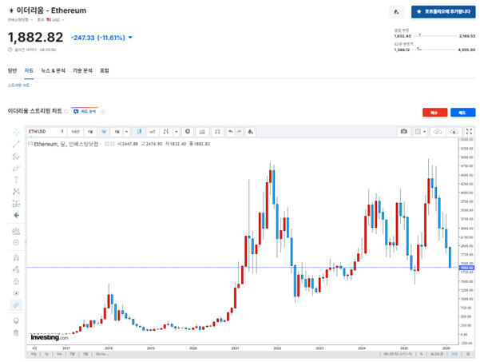Click the streaming chart sub-link
Viewport: 480px width, 362px height.
[x=18, y=86]
